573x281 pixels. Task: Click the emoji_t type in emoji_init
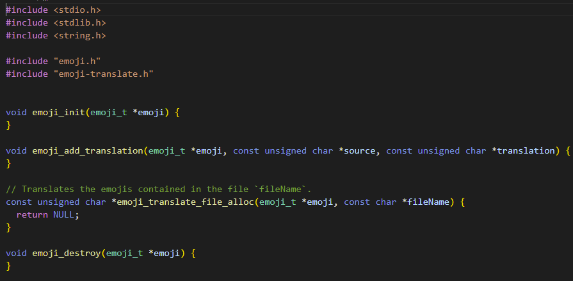click(x=109, y=112)
